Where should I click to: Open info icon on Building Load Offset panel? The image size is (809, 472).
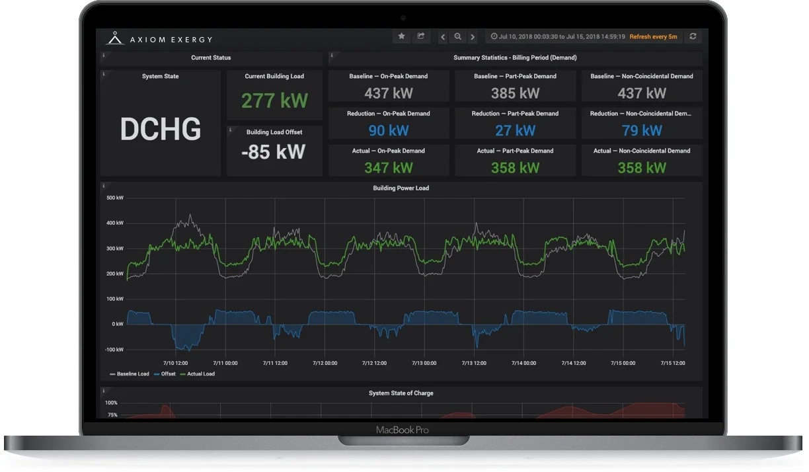(230, 130)
